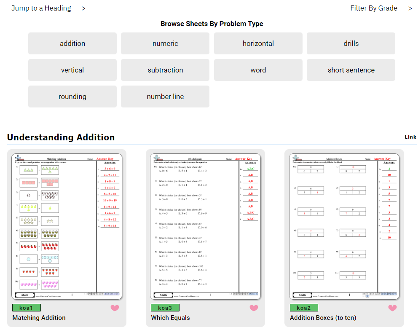This screenshot has width=418, height=330.
Task: Open the Matching Addition worksheet thumbnail
Action: pos(67,227)
